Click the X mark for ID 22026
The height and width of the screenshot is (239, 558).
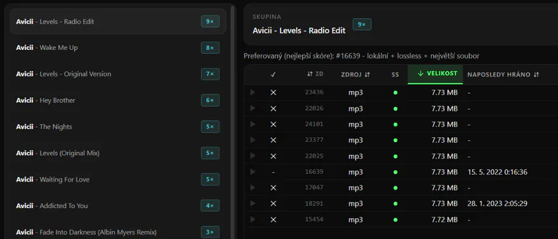coord(273,109)
